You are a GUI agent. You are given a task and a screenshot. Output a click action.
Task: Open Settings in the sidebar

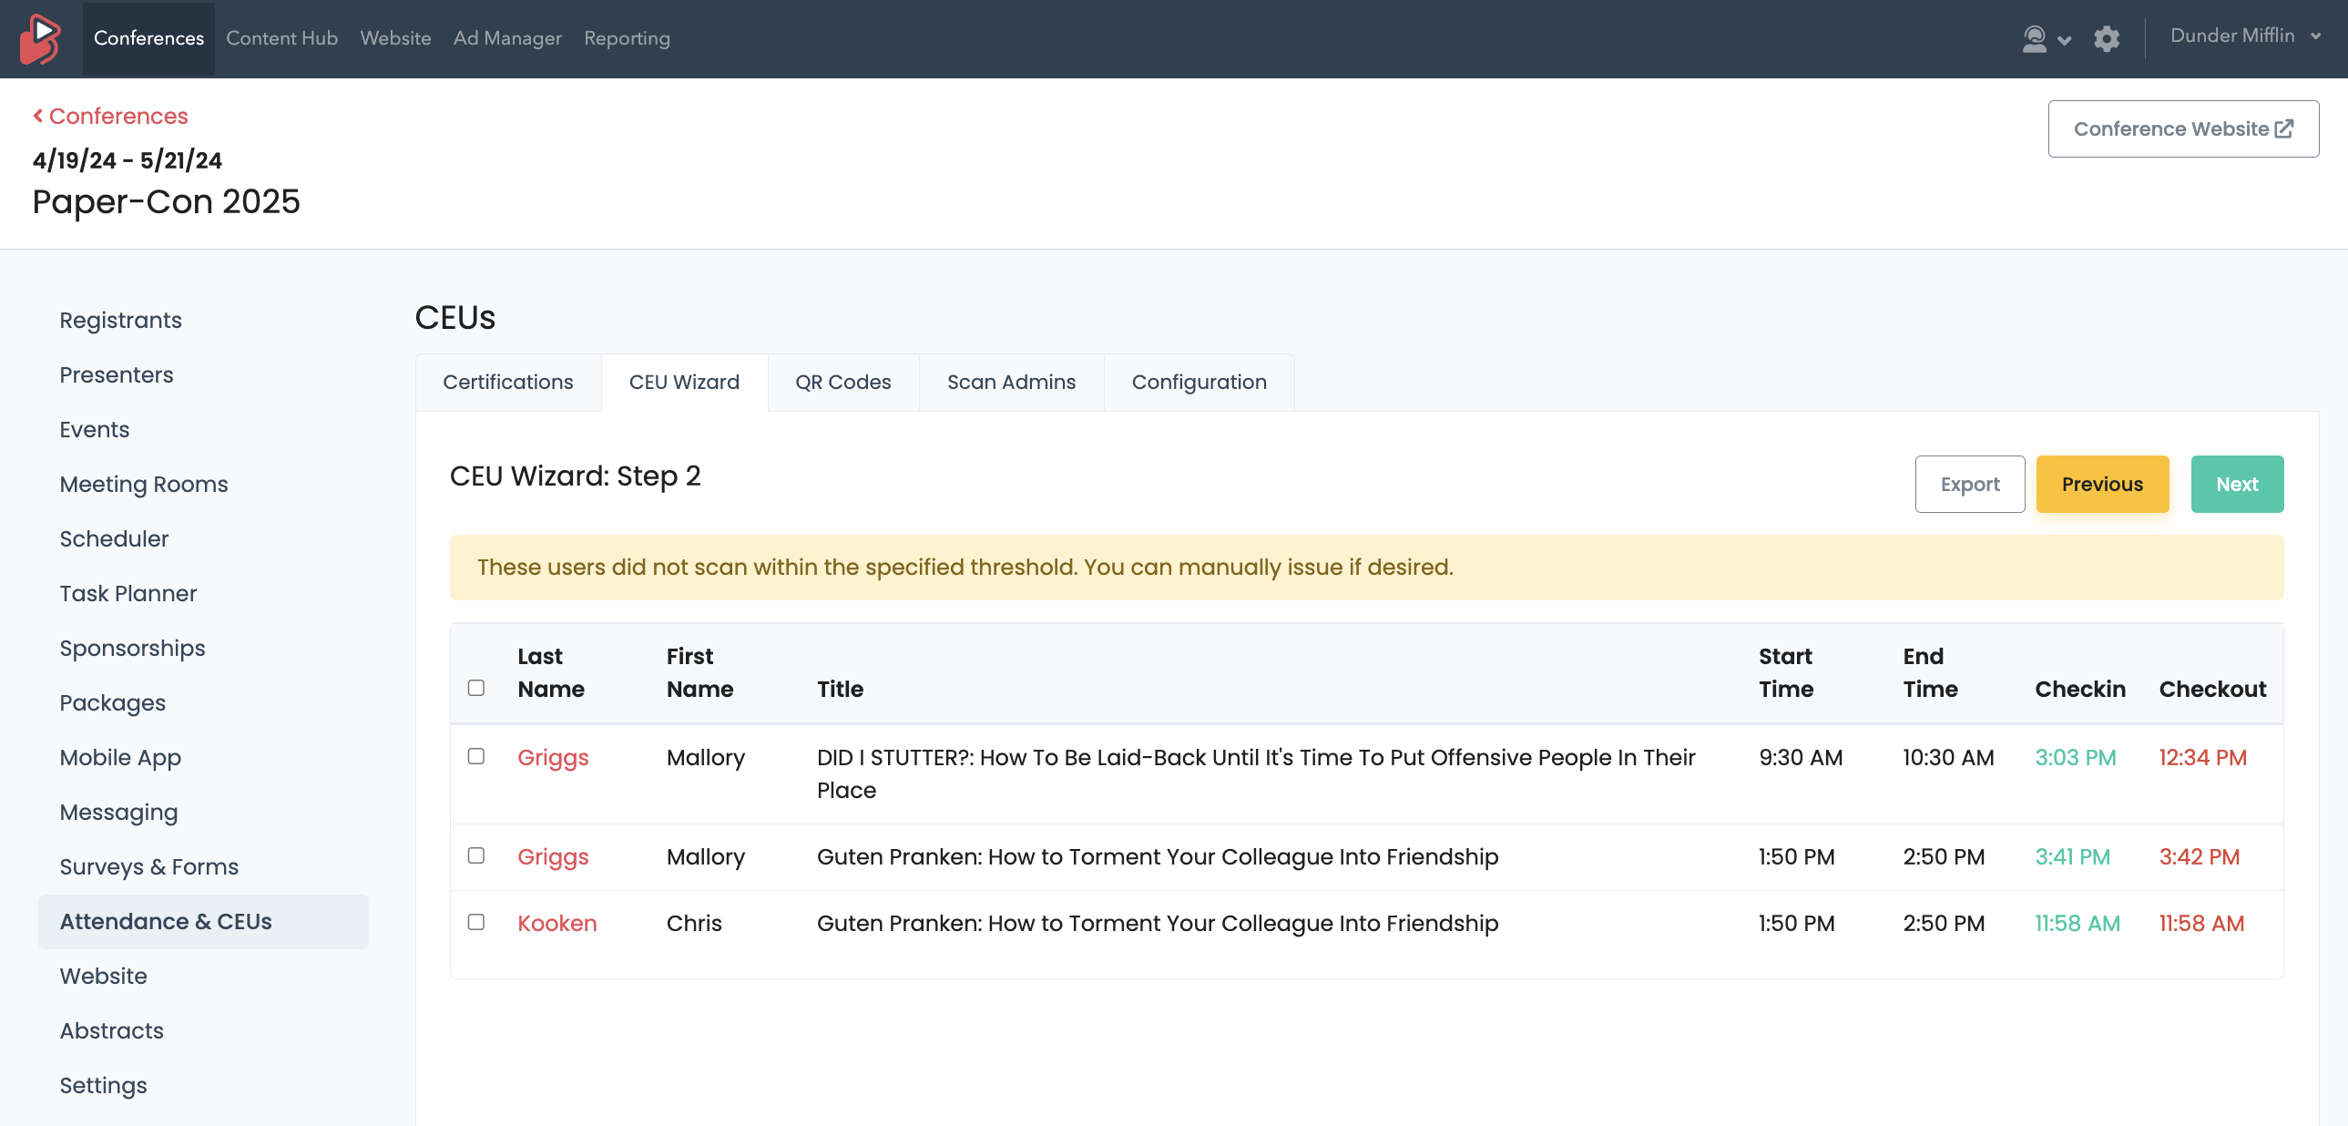pyautogui.click(x=103, y=1086)
